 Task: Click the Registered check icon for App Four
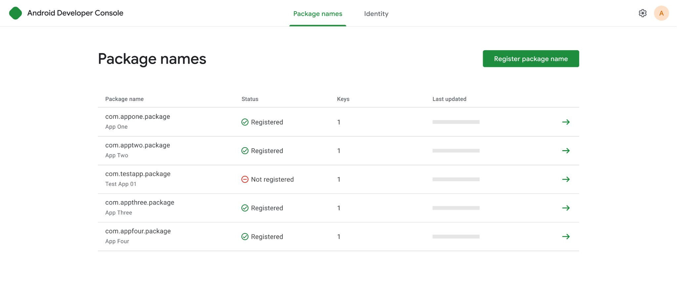245,236
